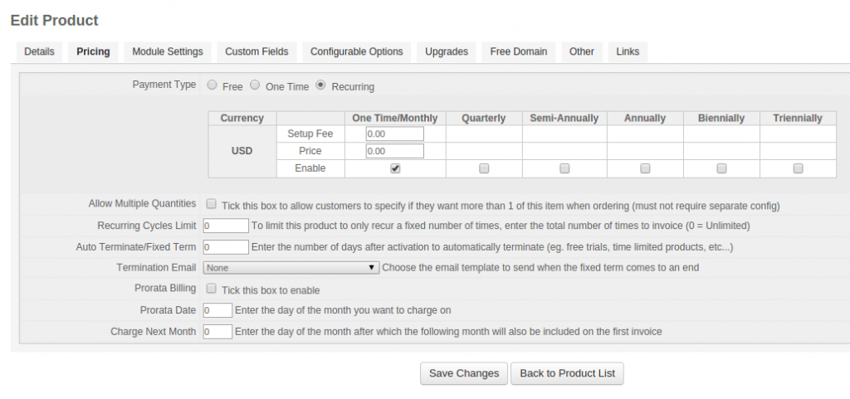Open the Free Domain tab
The width and height of the screenshot is (850, 399).
(519, 52)
